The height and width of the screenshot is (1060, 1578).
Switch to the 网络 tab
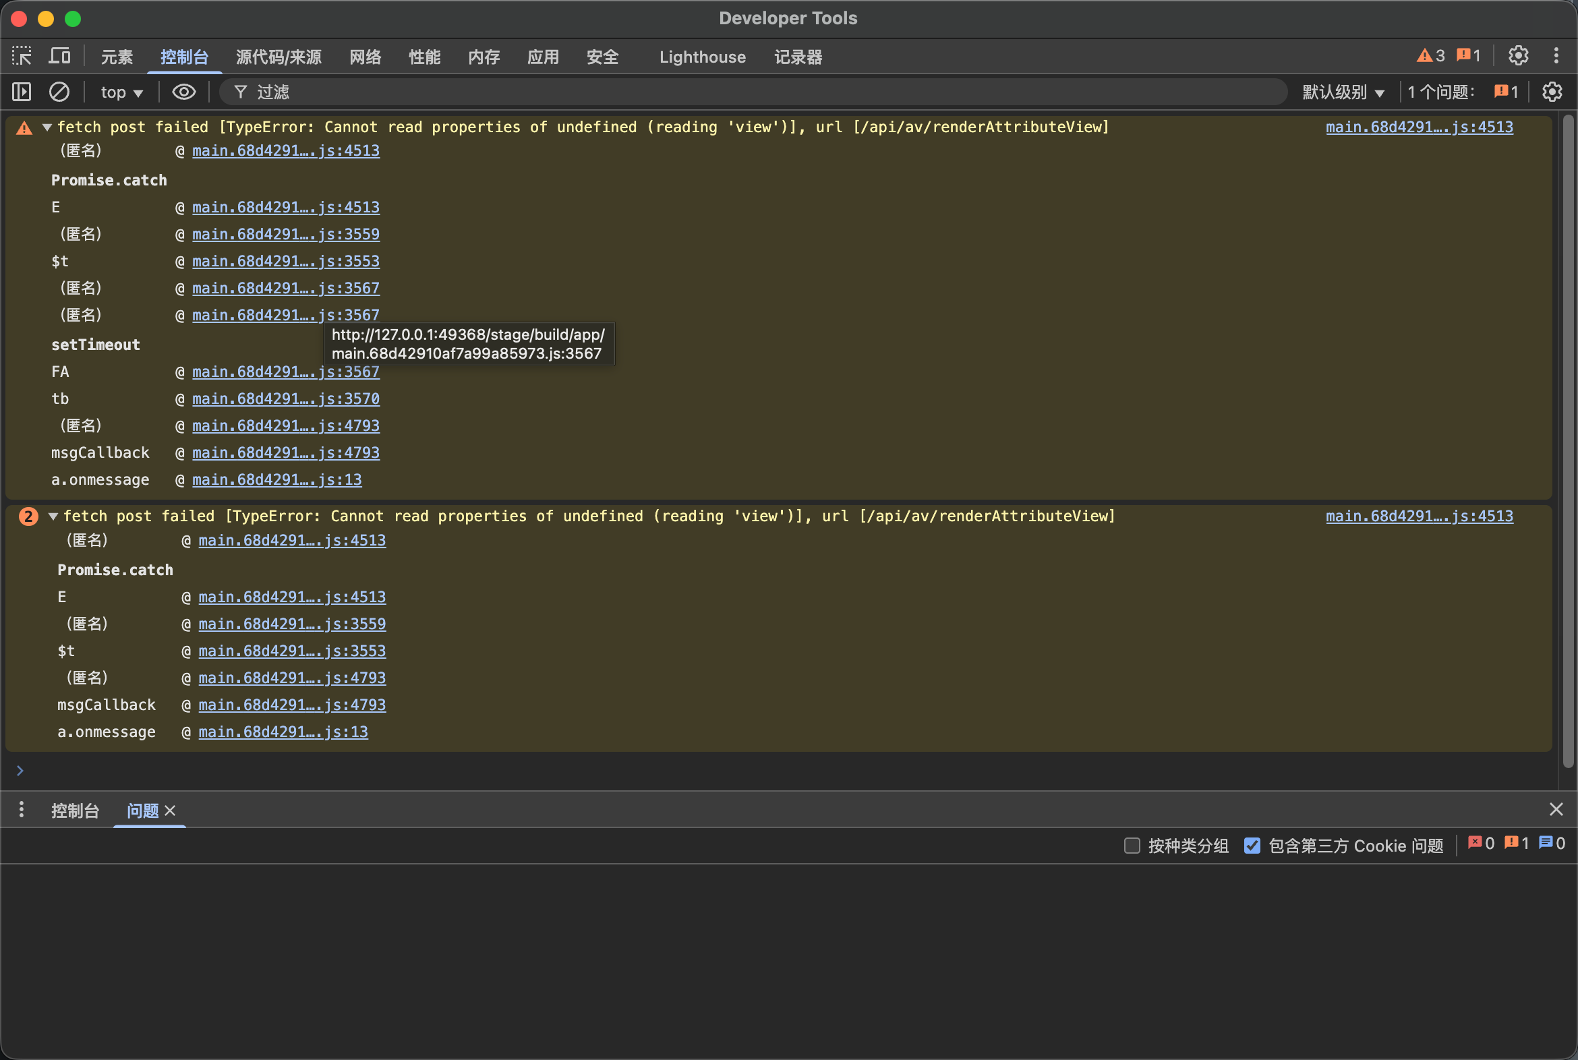tap(365, 57)
